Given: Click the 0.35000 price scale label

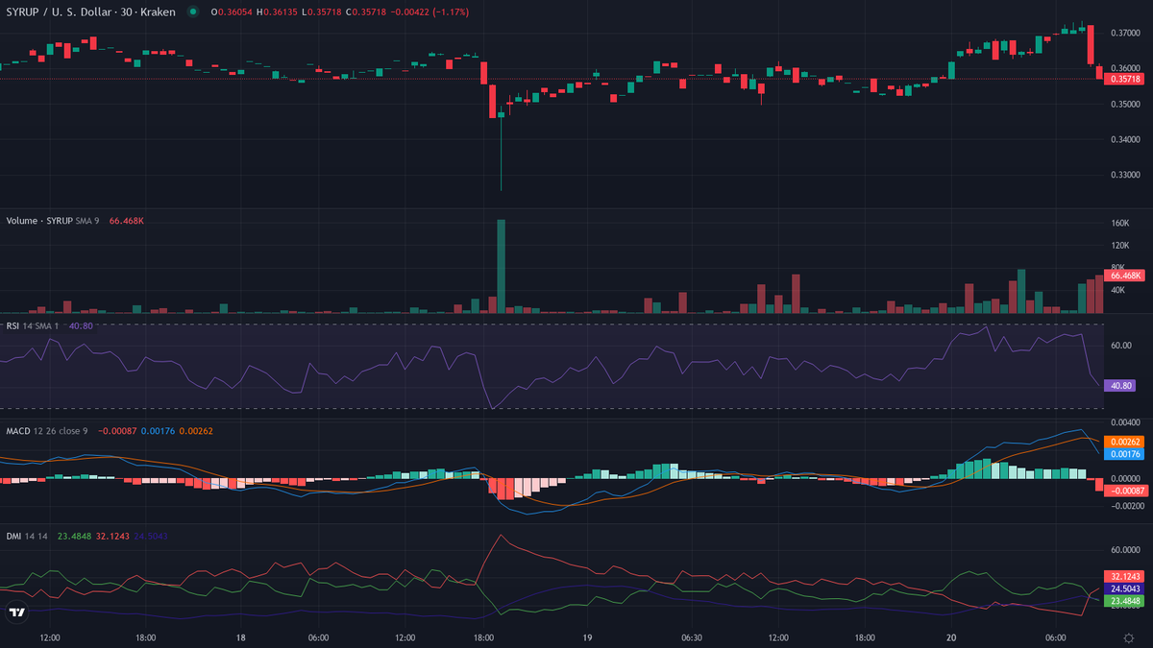Looking at the screenshot, I should (x=1125, y=104).
